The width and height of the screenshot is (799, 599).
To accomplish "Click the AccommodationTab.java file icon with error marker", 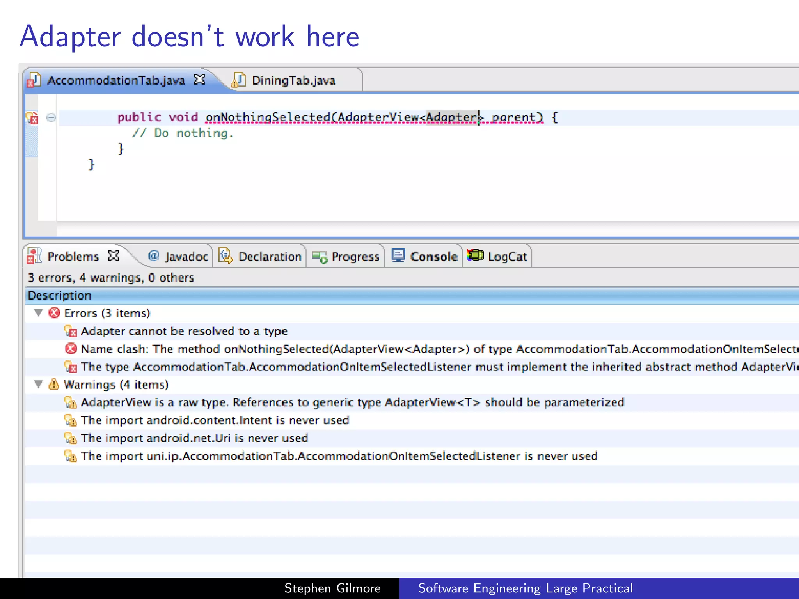I will pos(34,80).
